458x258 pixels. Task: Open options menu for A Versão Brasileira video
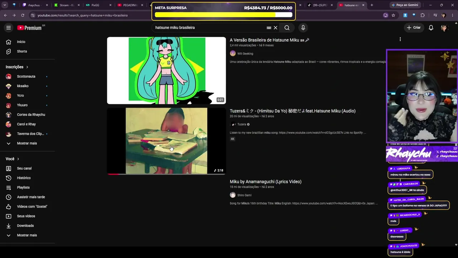point(400,39)
